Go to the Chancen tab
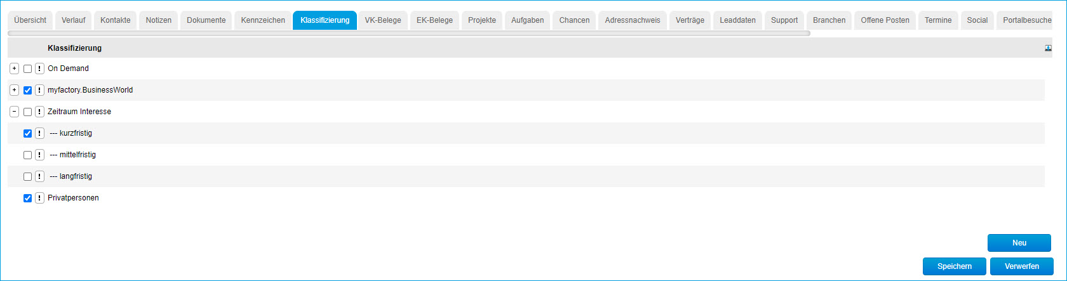 click(575, 20)
